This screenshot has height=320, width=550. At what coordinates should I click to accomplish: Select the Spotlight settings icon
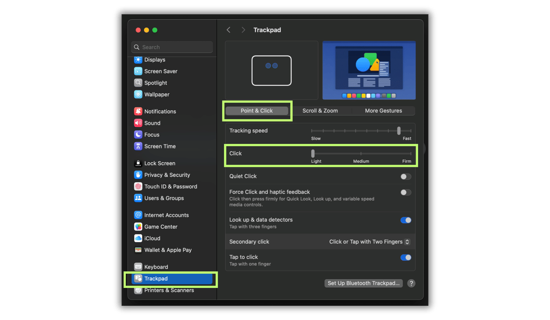point(155,83)
